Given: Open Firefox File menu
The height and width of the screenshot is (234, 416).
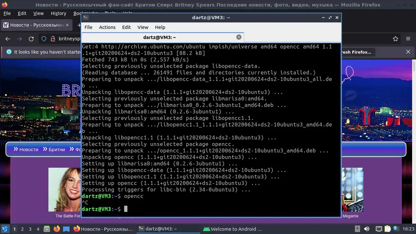Looking at the screenshot, I should point(7,13).
